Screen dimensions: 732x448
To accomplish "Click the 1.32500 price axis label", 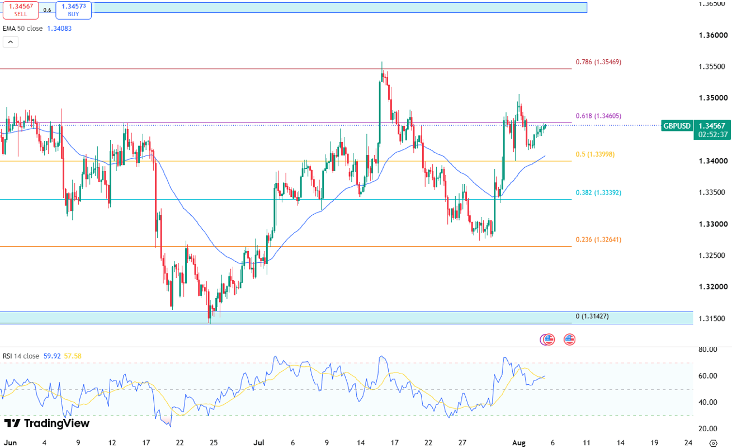I will click(x=712, y=255).
